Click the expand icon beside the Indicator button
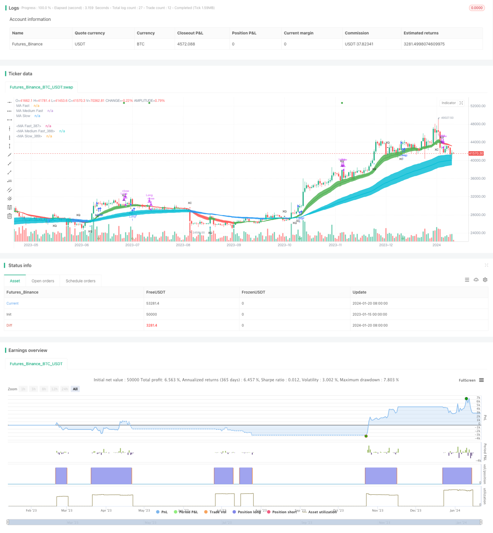Screen dimensions: 493x533 461,103
